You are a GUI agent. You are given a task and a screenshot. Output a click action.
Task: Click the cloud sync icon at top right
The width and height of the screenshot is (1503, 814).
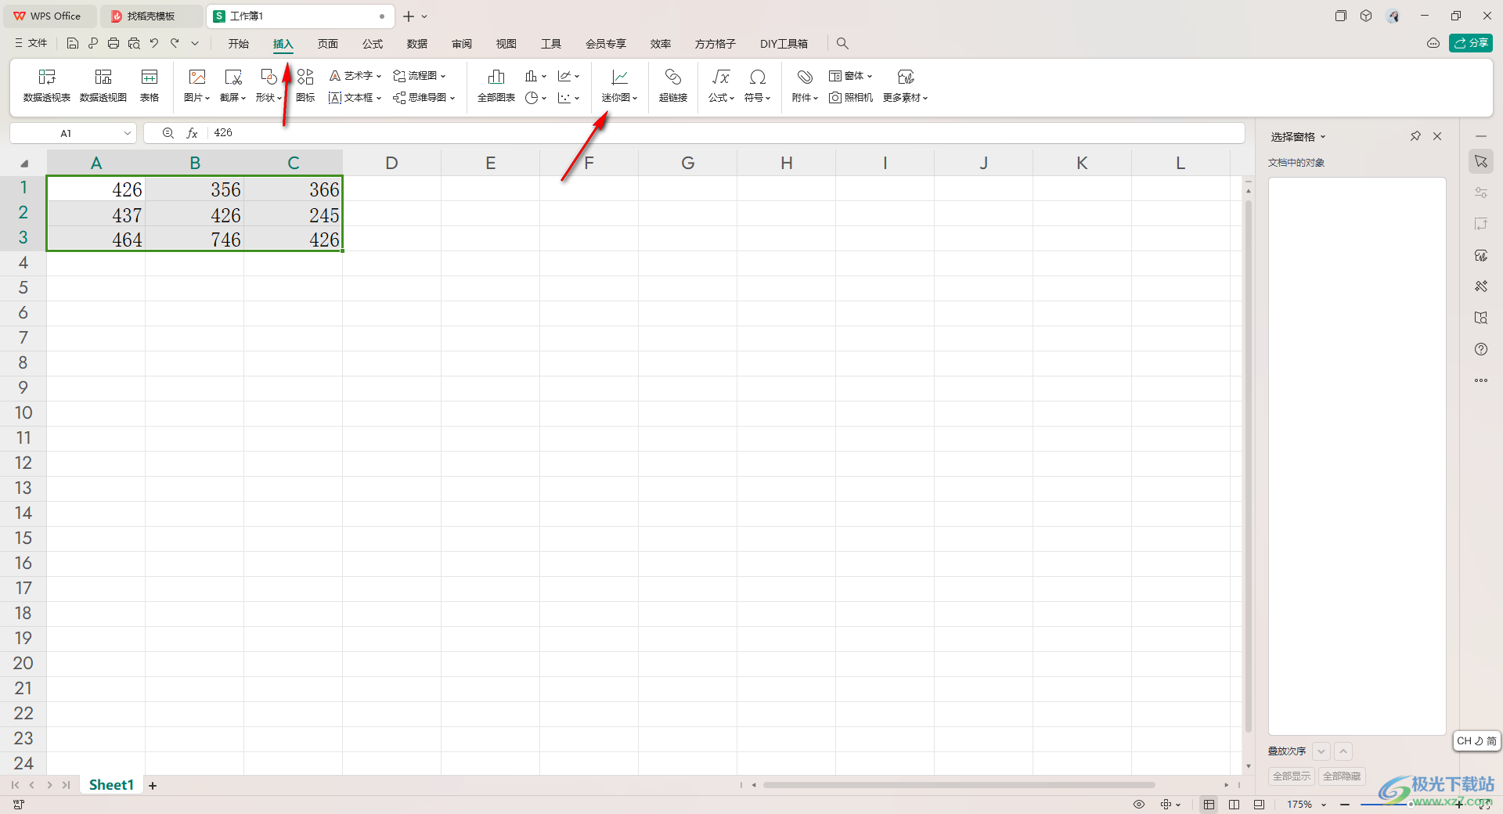click(1433, 44)
